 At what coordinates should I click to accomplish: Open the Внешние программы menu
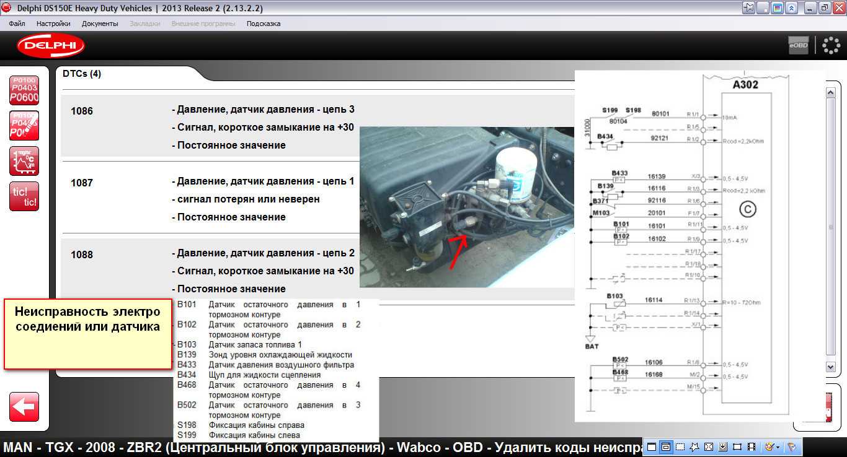[x=203, y=24]
